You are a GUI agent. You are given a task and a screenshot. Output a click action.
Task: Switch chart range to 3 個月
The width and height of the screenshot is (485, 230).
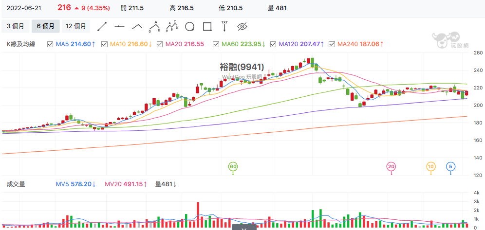coord(16,26)
